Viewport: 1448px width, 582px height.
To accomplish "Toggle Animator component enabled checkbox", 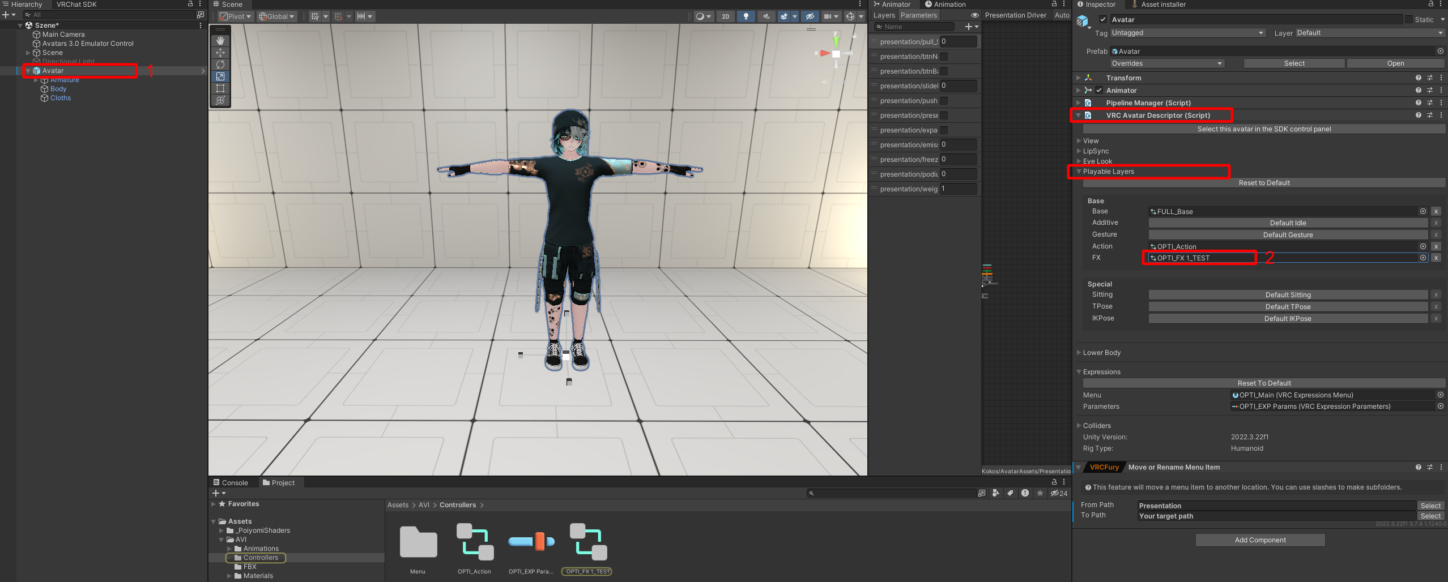I will click(x=1099, y=91).
